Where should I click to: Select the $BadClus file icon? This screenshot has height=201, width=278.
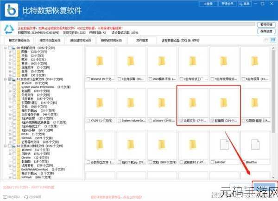tap(255, 145)
